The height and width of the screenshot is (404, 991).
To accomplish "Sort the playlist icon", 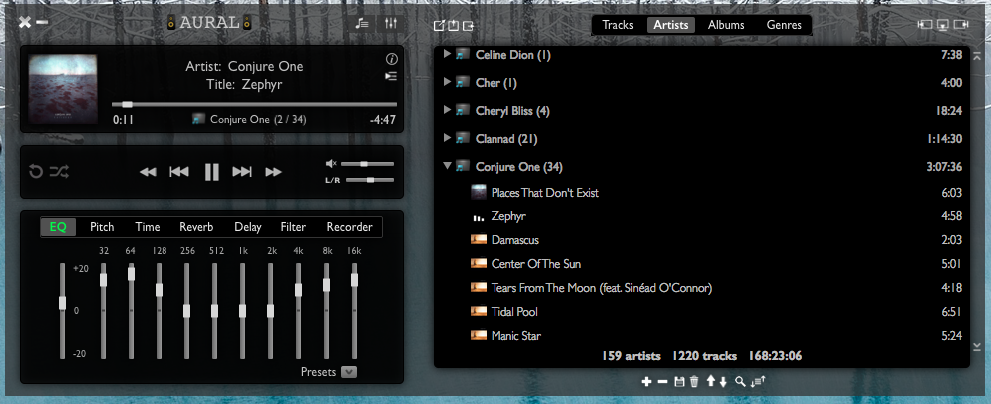I will [758, 381].
